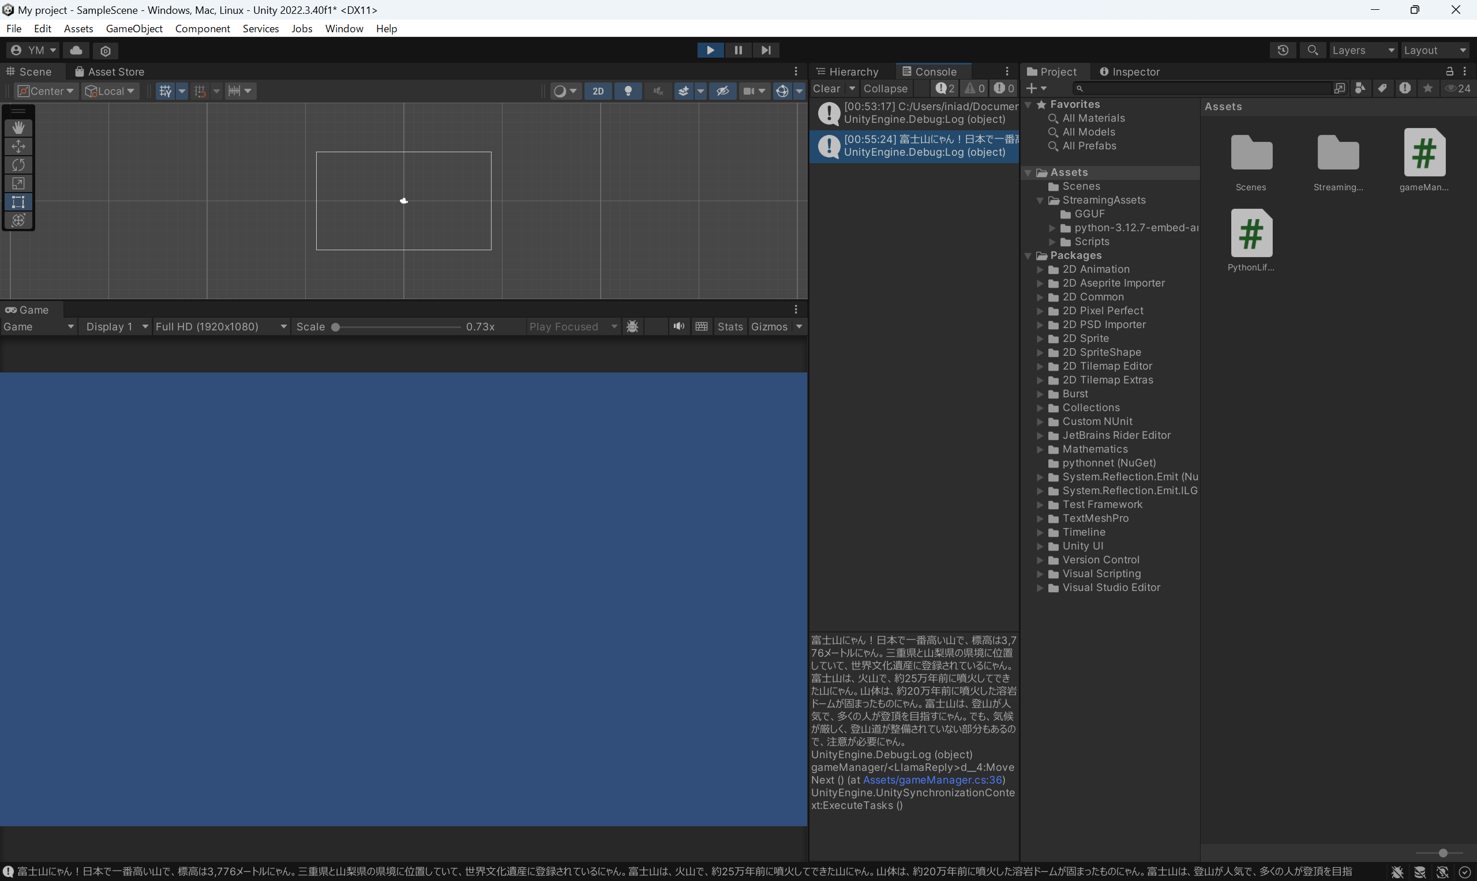Open the Full HD resolution dropdown in Game view
Screen dimensions: 1477x881
click(x=220, y=326)
